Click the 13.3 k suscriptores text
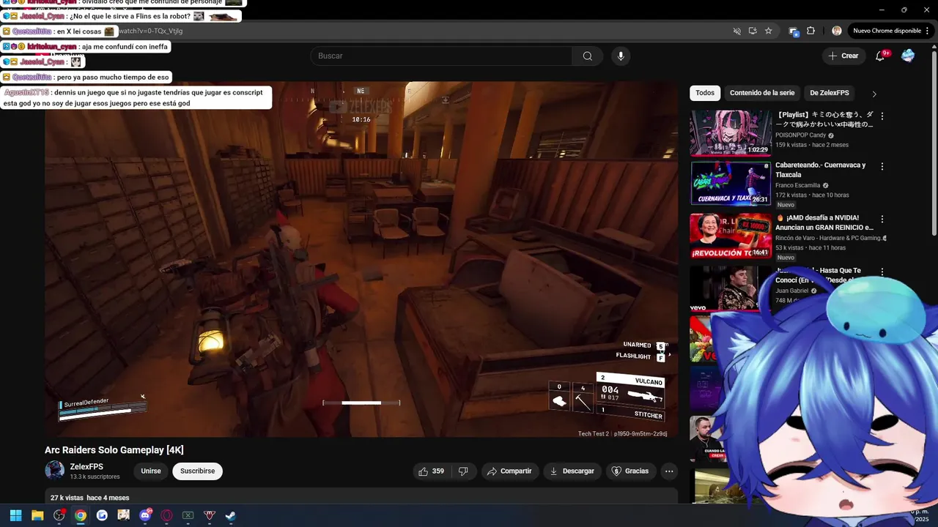938x527 pixels. pos(95,477)
